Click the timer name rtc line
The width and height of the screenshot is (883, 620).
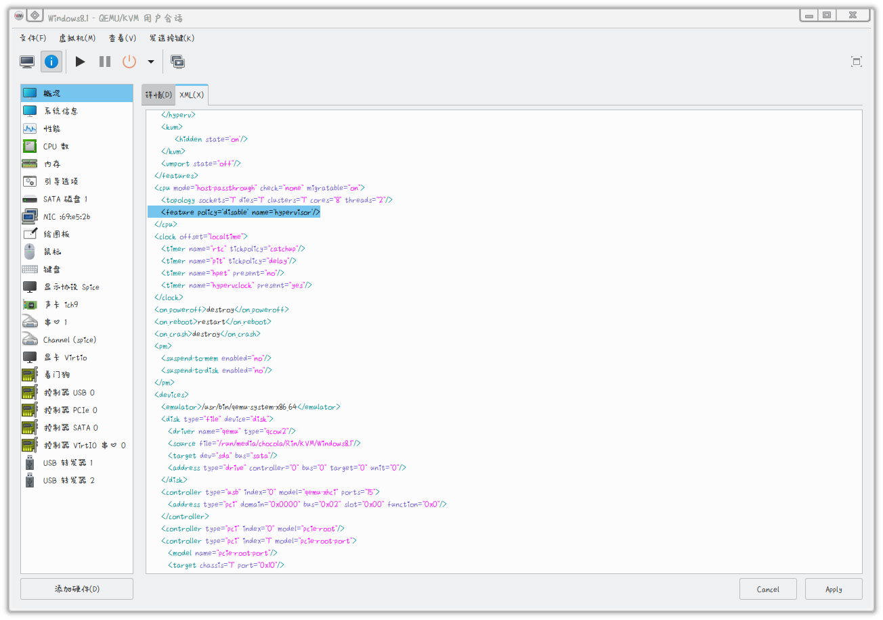coord(233,249)
